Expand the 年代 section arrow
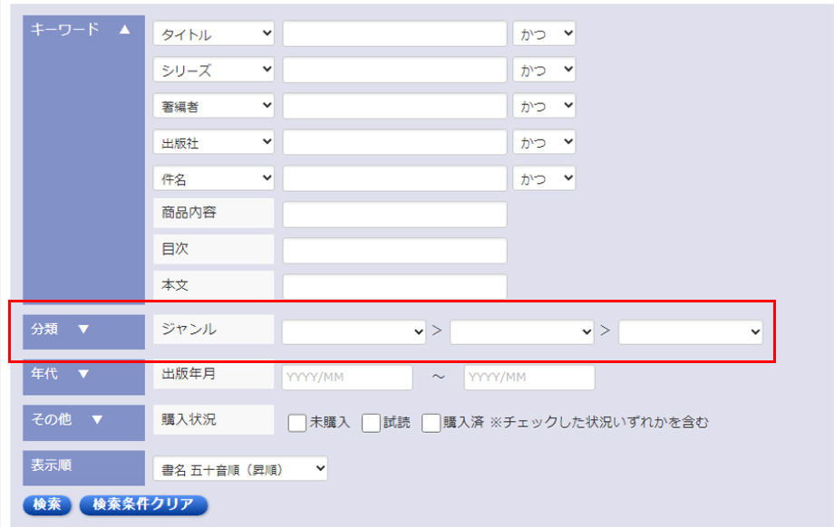The height and width of the screenshot is (527, 834). point(83,374)
